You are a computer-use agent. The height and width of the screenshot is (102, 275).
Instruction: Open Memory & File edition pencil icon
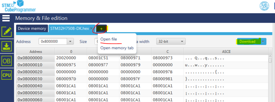[7, 32]
